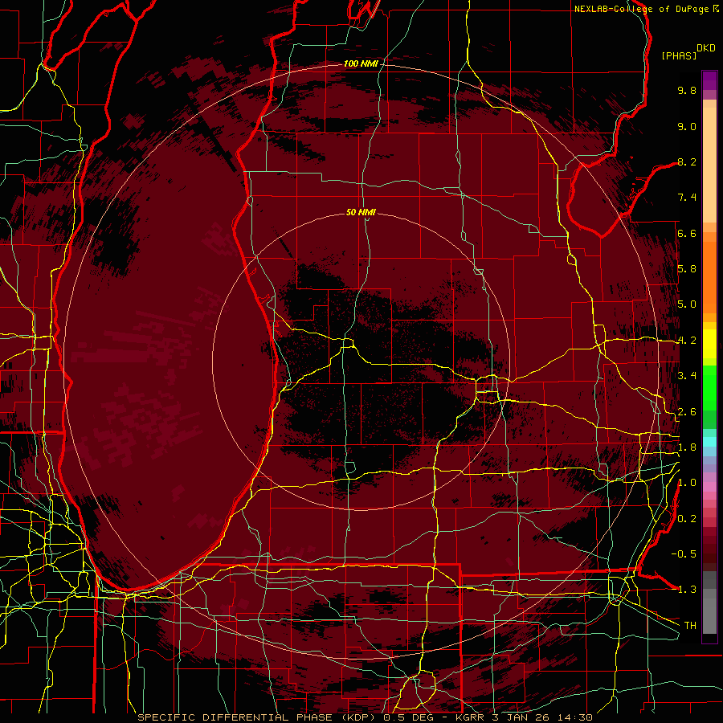723x723 pixels.
Task: Click the 0.2 scale value
Action: (x=687, y=519)
